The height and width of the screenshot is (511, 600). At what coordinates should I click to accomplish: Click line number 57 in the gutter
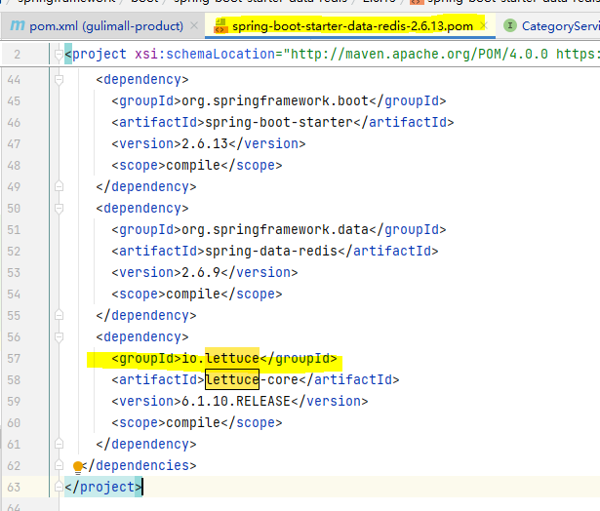(14, 359)
